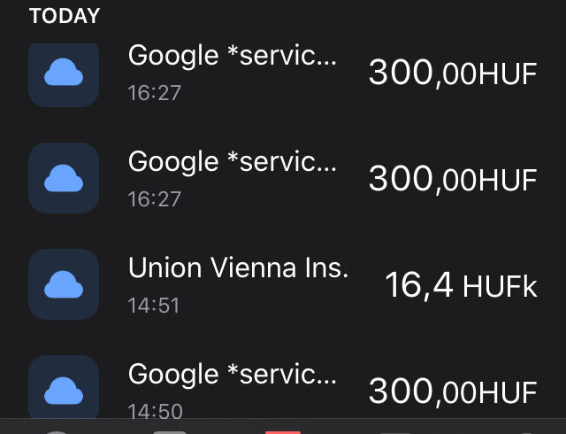Tap the gray square icon in the bottom navigation bar
Viewport: 566px width, 434px height.
(x=170, y=432)
